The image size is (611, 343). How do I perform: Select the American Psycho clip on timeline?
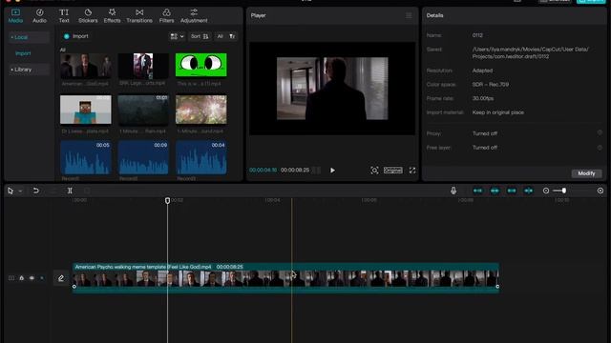coord(285,278)
